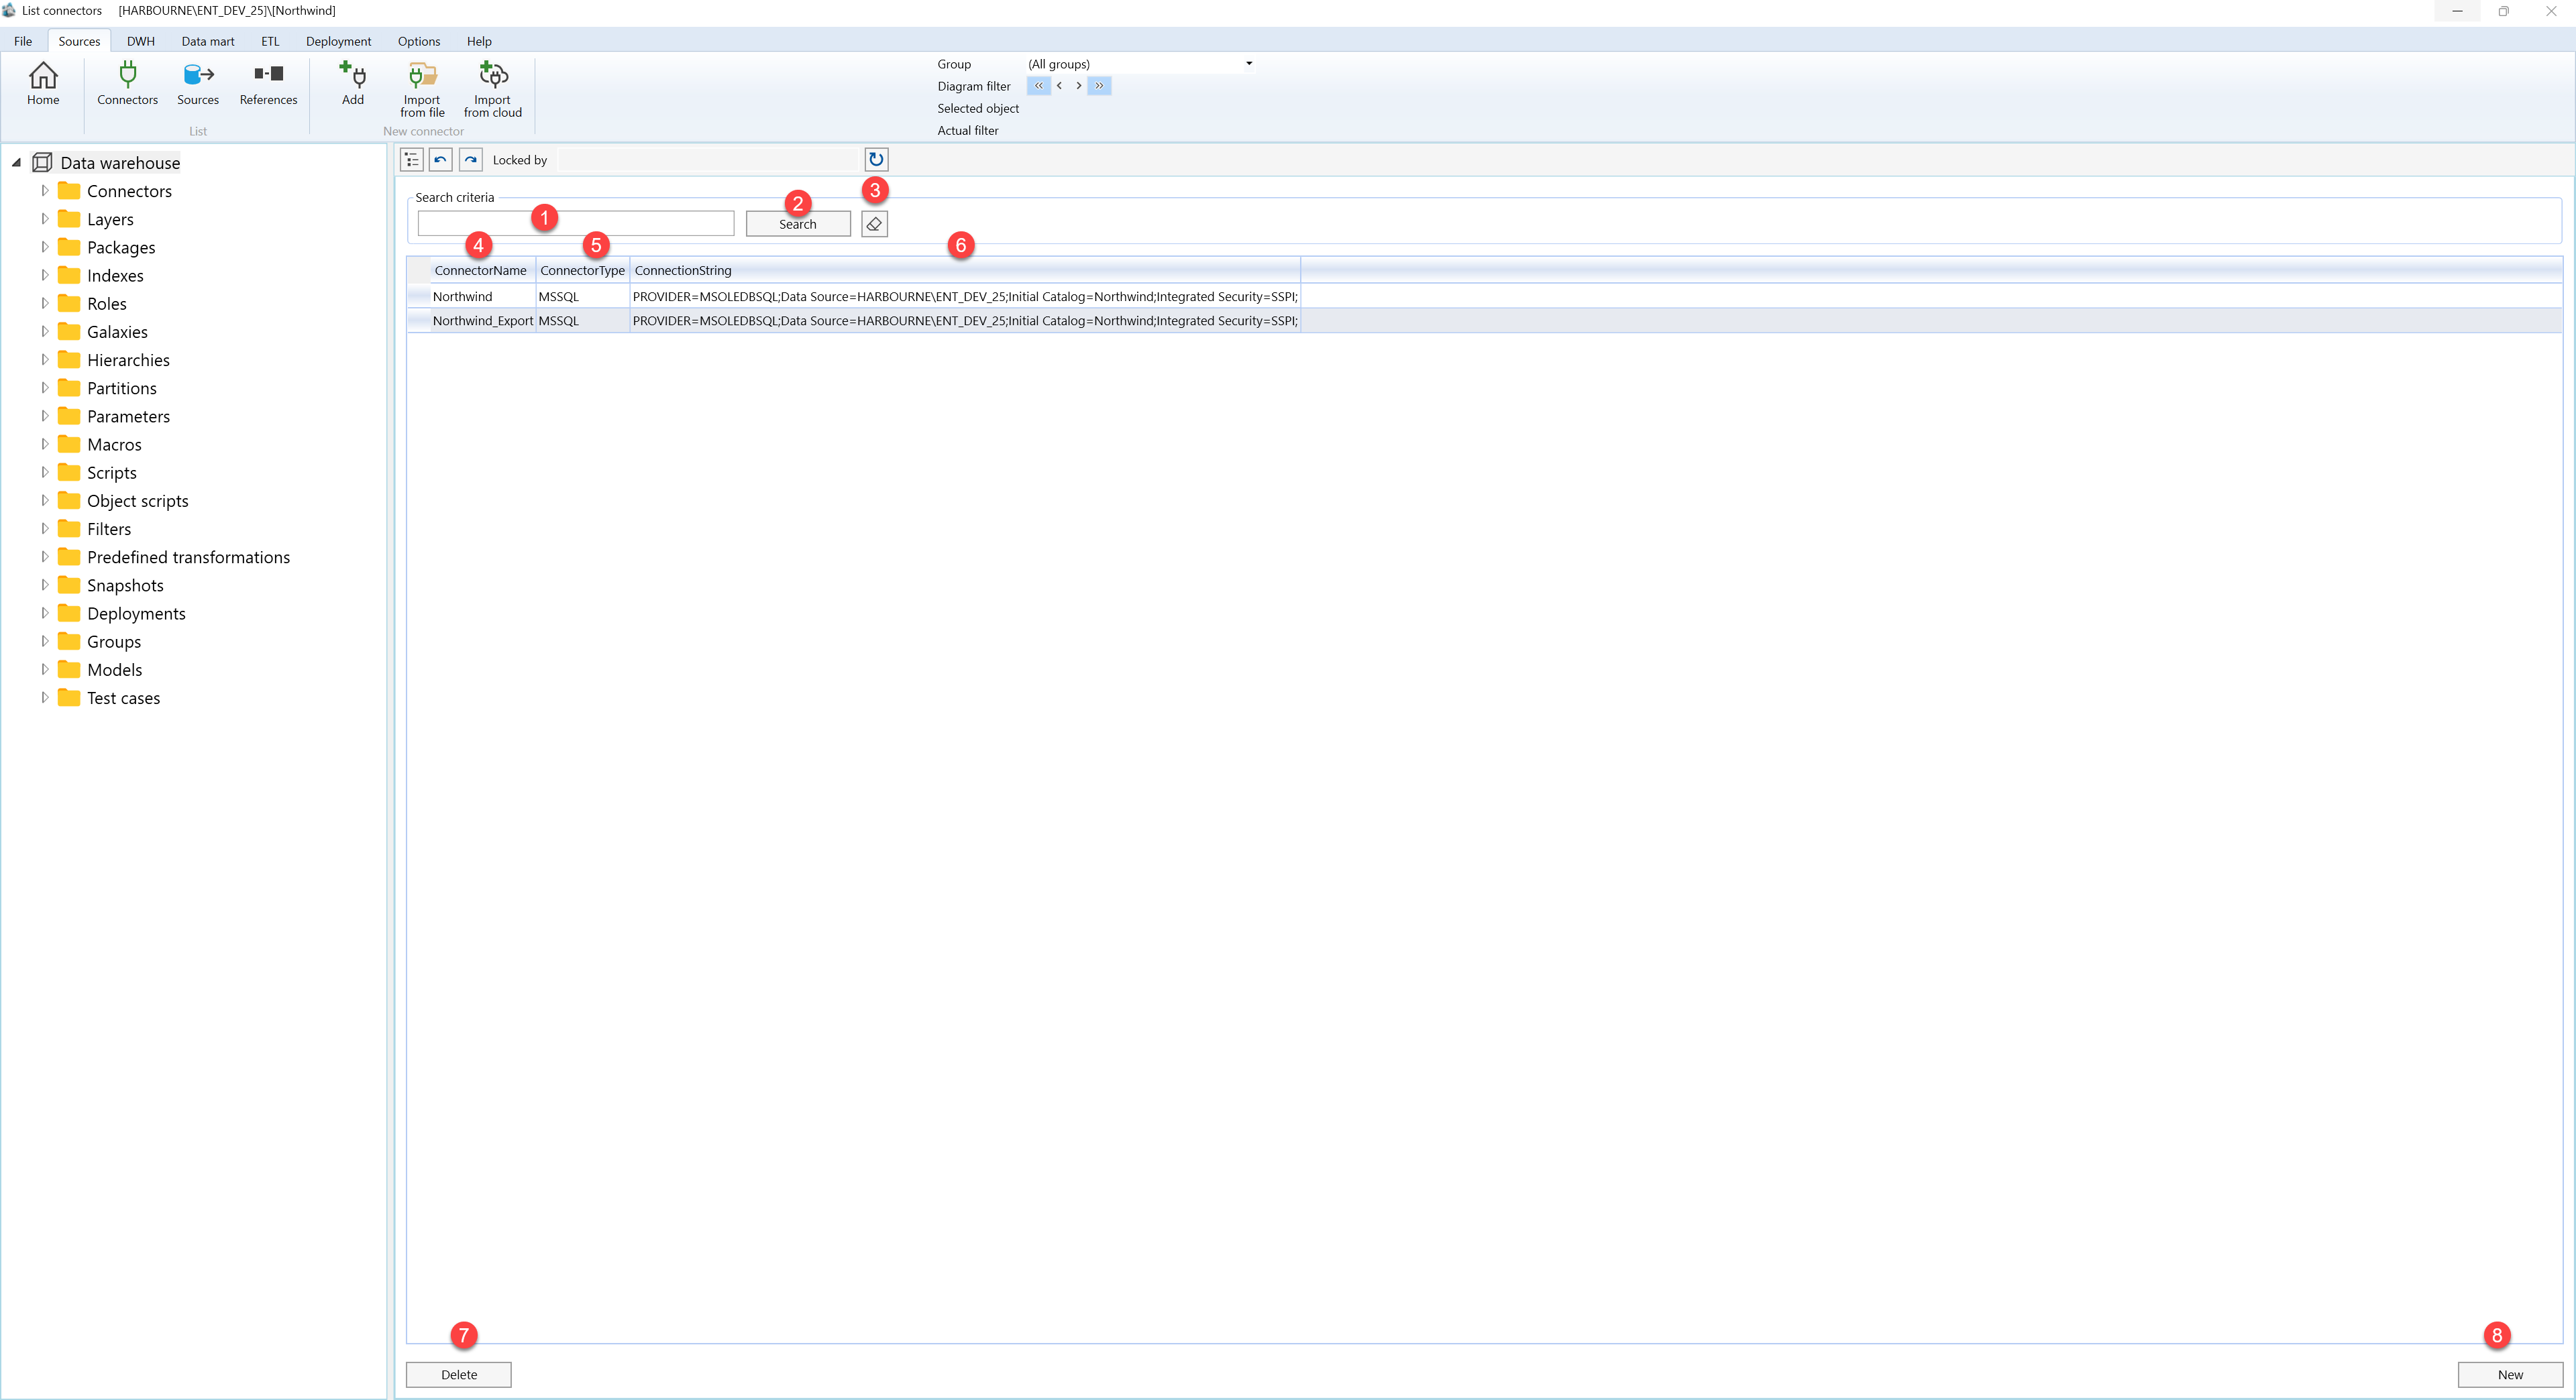Click the Data warehouse root icon

point(42,162)
